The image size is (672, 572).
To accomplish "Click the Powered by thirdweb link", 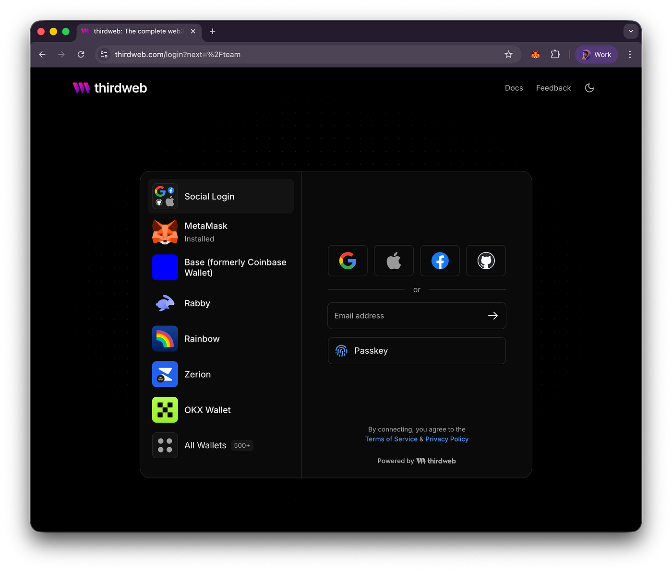I will click(417, 461).
